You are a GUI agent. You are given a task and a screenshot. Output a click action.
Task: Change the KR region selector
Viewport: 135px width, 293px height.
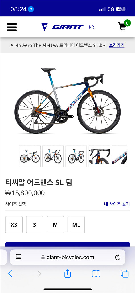tap(91, 27)
